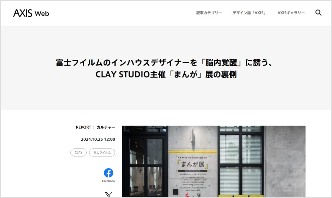Click the REPORT category label

point(83,127)
